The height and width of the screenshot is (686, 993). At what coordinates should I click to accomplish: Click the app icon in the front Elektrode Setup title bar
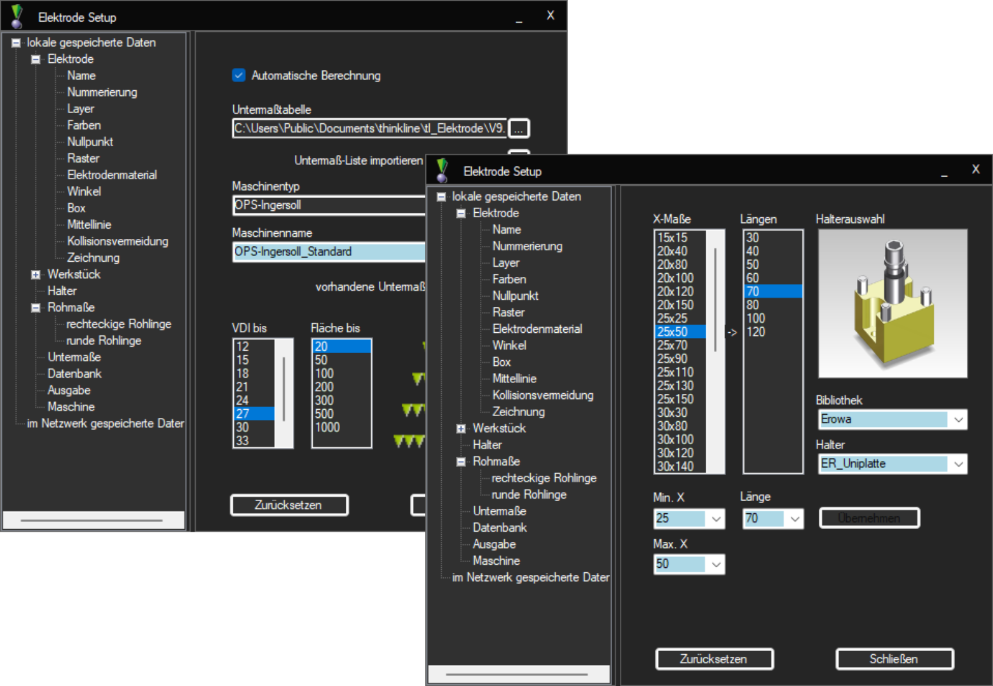(442, 171)
